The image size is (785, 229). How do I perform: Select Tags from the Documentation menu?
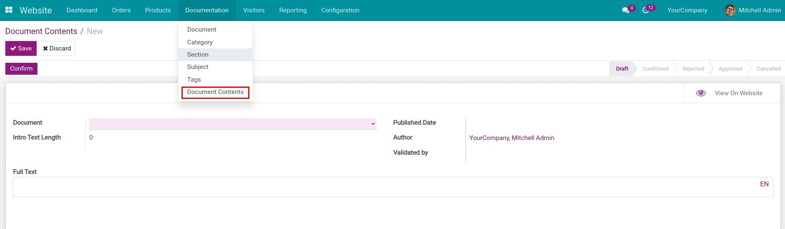point(194,80)
